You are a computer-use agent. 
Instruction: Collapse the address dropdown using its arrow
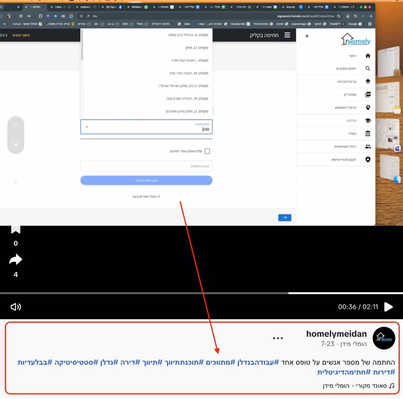[x=87, y=127]
